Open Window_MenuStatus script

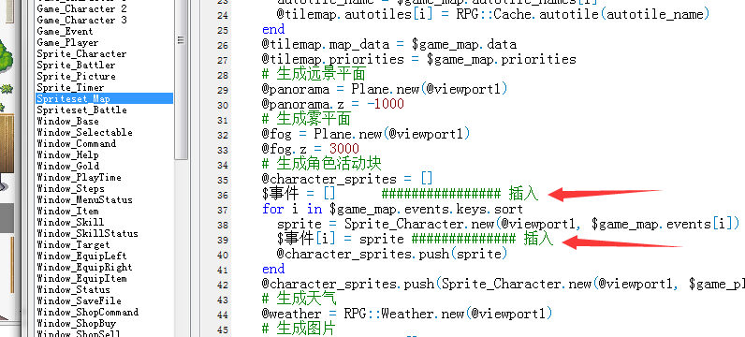point(84,199)
